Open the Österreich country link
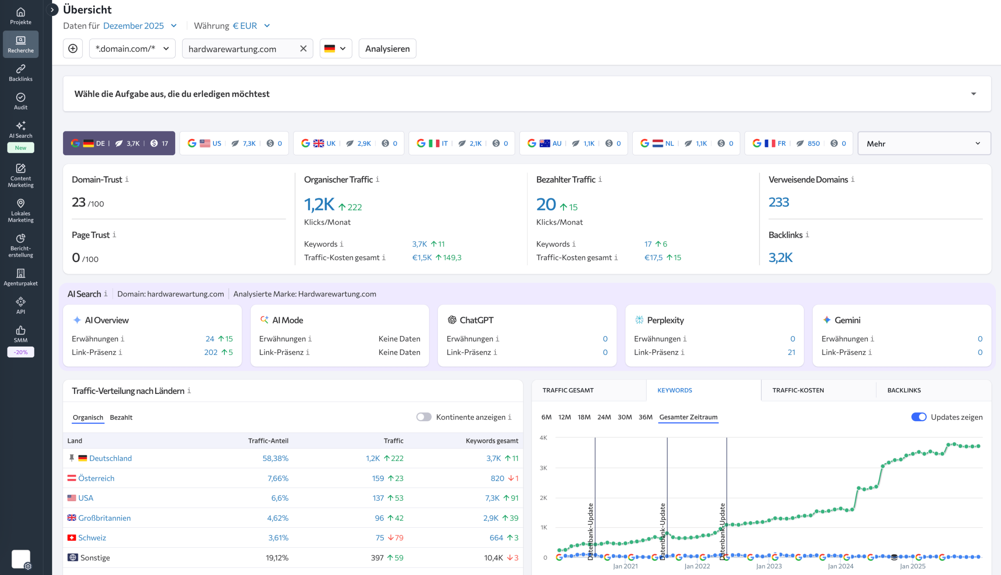 click(x=96, y=478)
